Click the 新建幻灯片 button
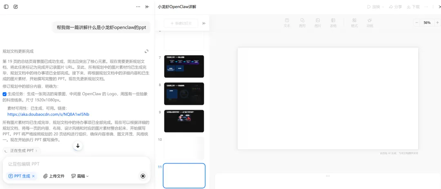This screenshot has height=189, width=441. 181,23
